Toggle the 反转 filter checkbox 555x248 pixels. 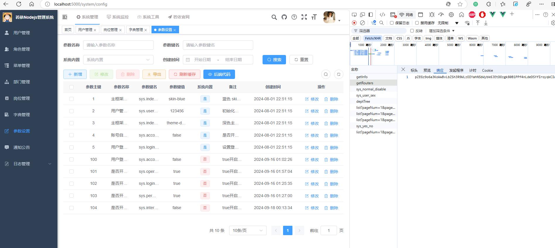tap(412, 31)
